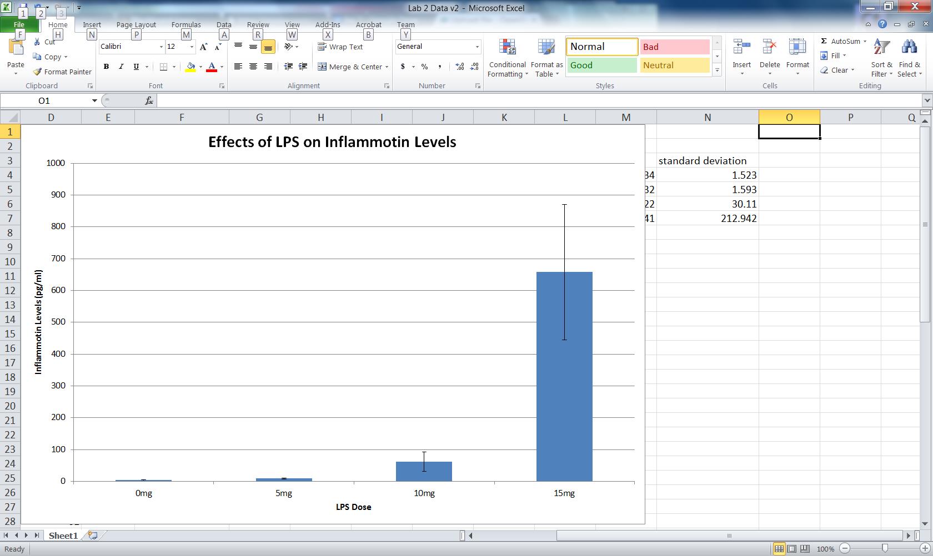Toggle italic formatting
This screenshot has height=556, width=933.
(x=121, y=67)
